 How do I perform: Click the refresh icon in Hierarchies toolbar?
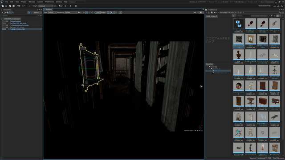[x=5, y=12]
